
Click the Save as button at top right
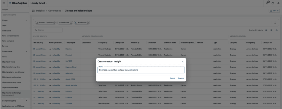[274, 11]
